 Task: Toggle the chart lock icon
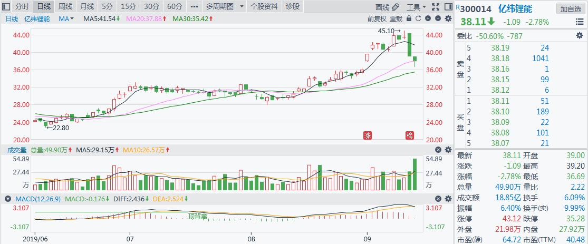tap(409, 18)
